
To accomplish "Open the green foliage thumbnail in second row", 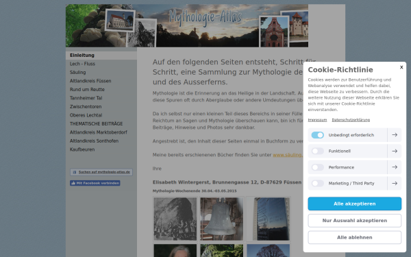I will 221,250.
